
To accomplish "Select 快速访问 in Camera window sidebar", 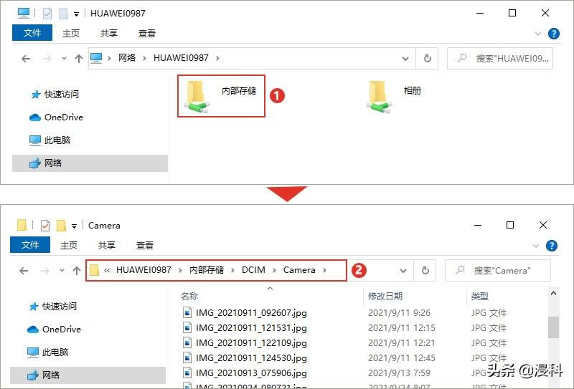I will [52, 307].
